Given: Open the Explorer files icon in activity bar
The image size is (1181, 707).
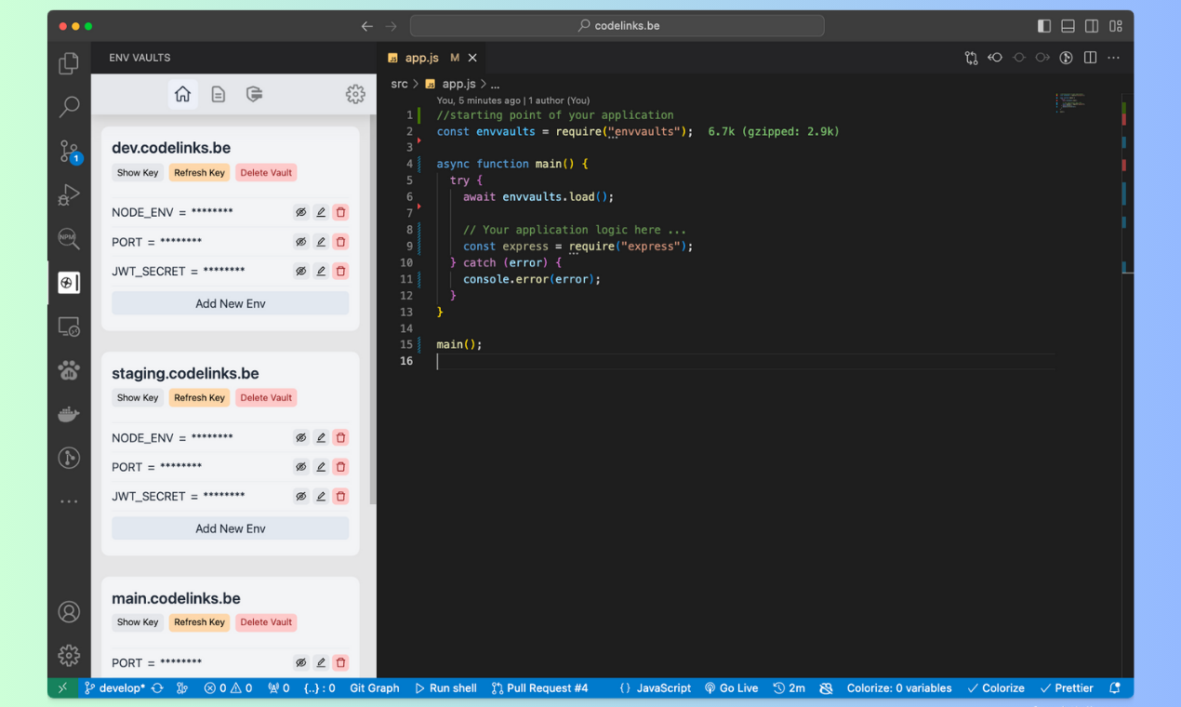Looking at the screenshot, I should point(69,63).
